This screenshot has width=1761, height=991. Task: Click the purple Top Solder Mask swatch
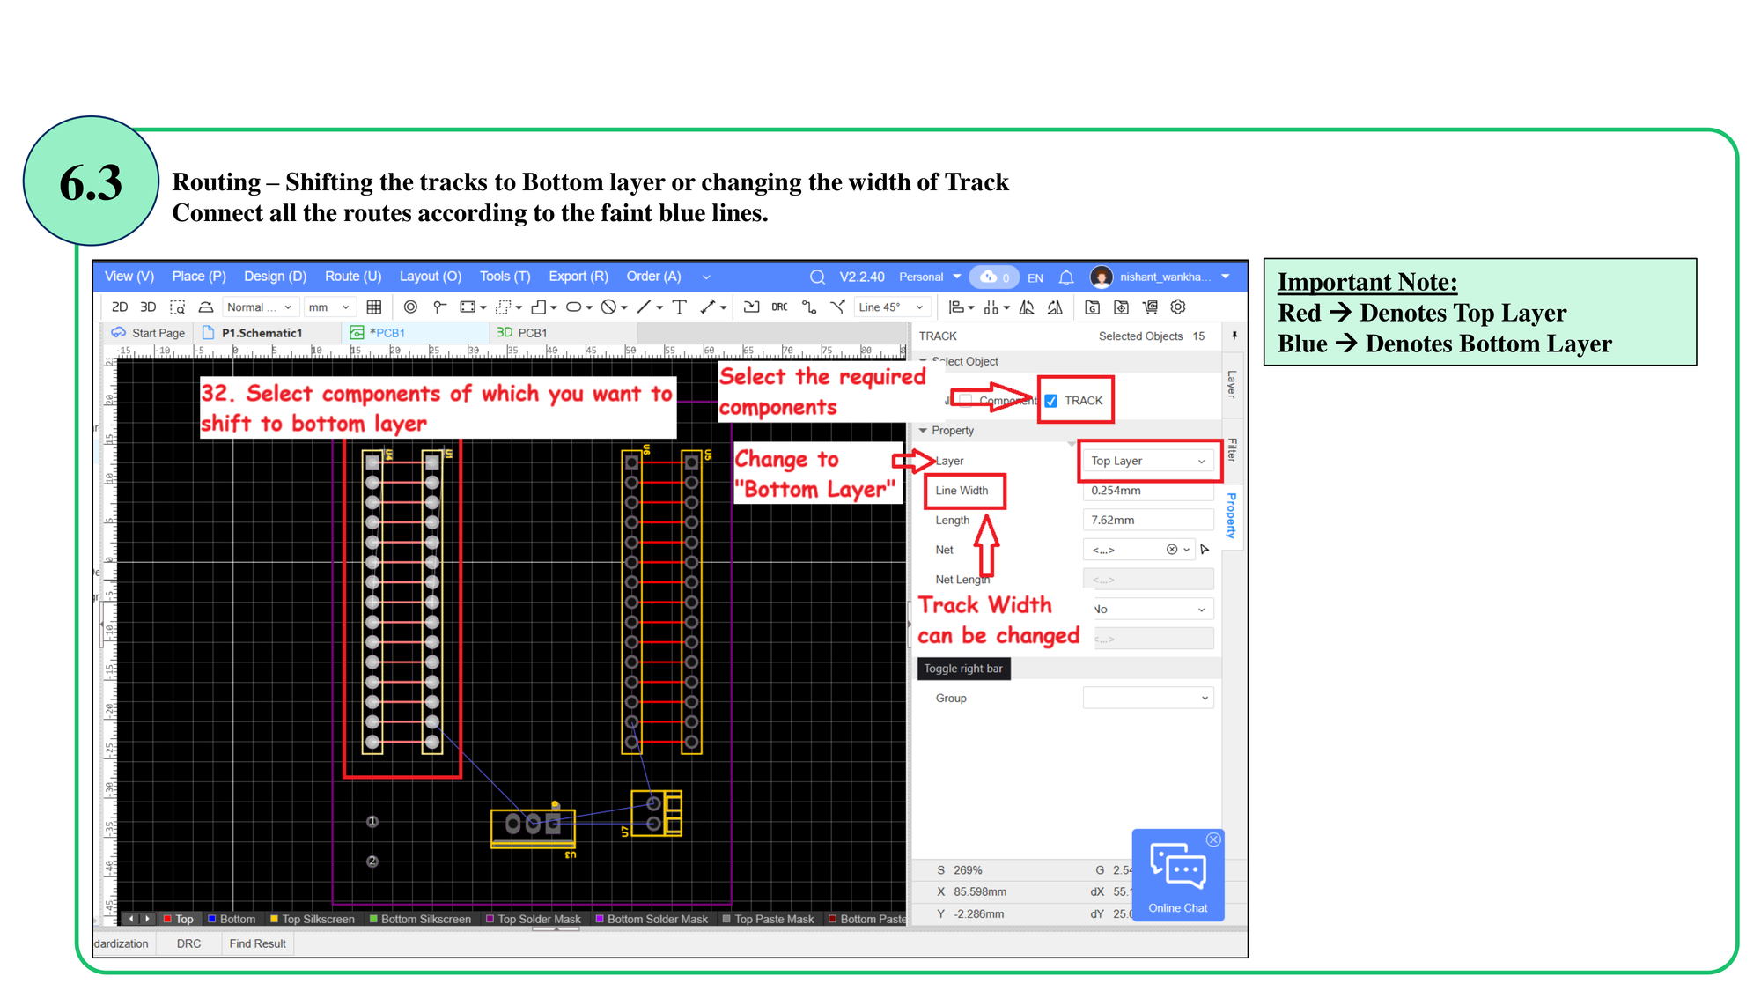490,919
